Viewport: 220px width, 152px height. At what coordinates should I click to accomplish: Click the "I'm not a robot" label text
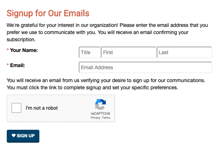[x=41, y=108]
